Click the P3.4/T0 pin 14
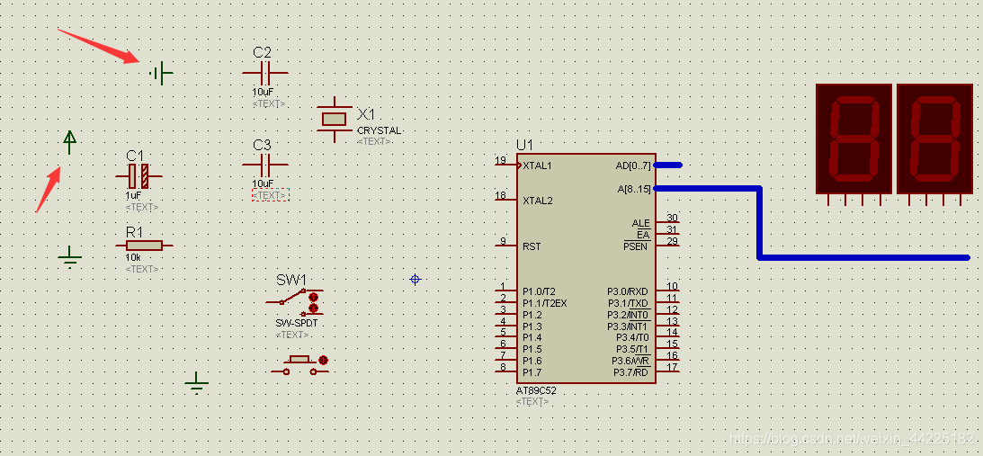 click(x=667, y=336)
